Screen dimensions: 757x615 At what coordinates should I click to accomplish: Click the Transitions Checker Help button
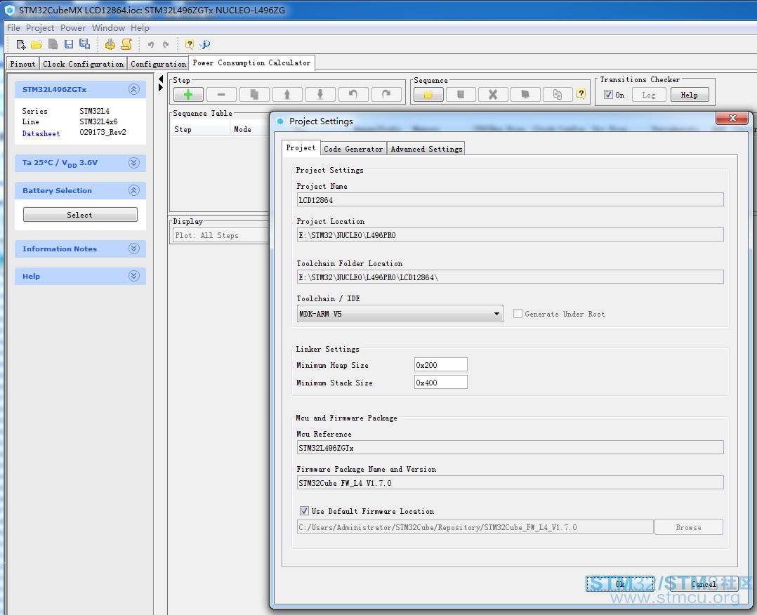coord(690,95)
